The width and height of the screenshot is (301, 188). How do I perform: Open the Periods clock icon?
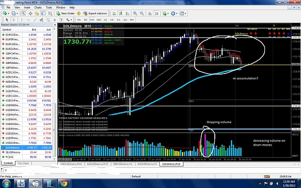point(173,13)
